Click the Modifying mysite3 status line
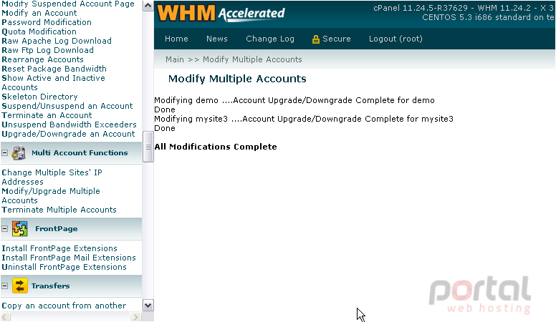Screen dimensions: 556x322 (x=304, y=119)
